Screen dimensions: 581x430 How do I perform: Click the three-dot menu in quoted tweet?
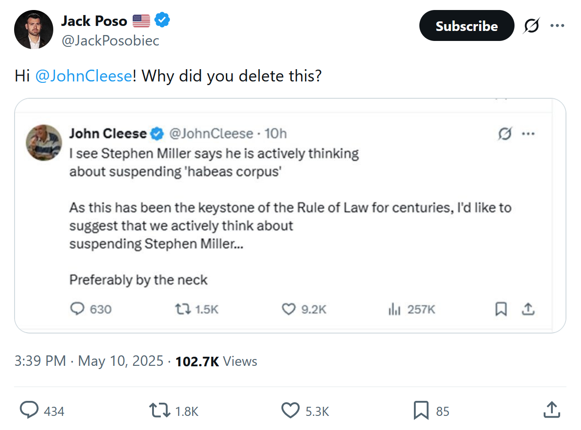(528, 134)
